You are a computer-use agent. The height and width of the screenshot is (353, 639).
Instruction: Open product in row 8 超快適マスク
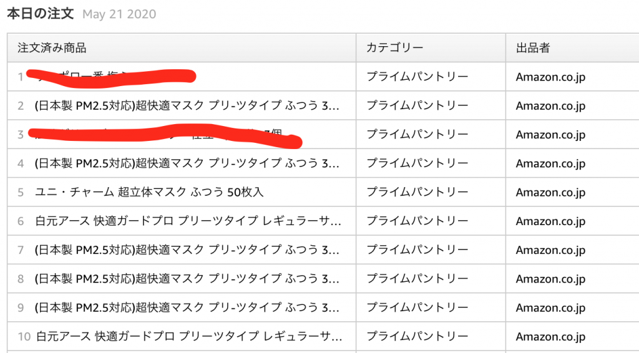(187, 279)
